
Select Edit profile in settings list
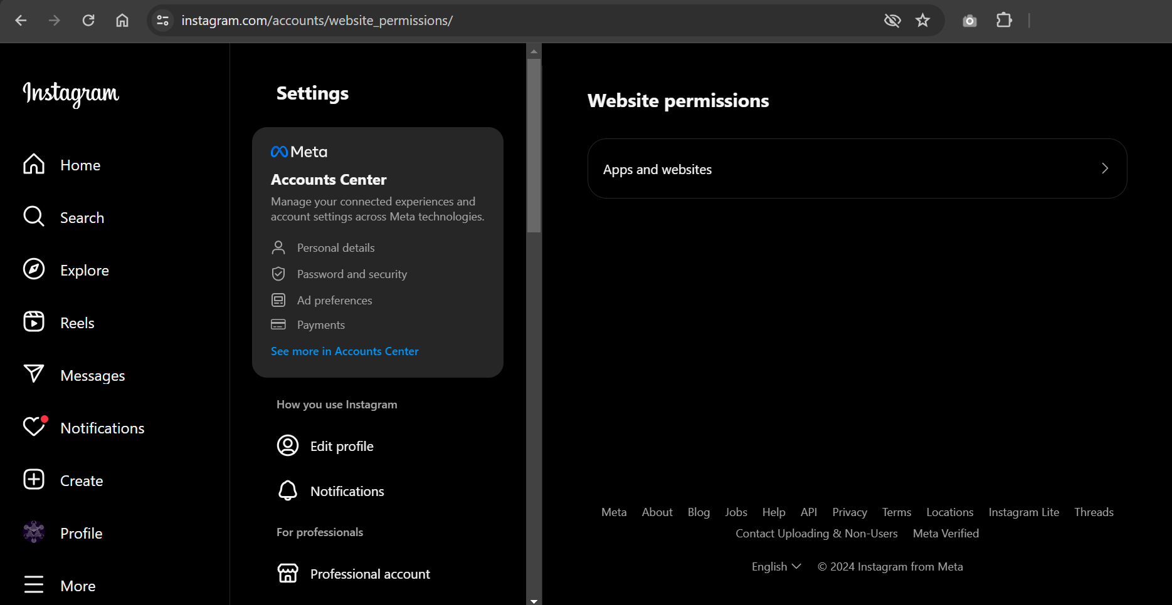click(342, 447)
